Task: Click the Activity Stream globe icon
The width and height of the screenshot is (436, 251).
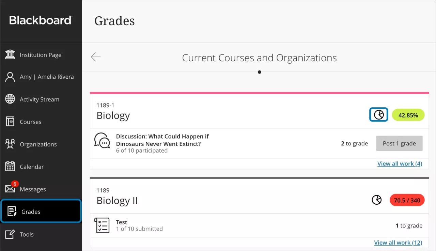Action: pos(10,99)
